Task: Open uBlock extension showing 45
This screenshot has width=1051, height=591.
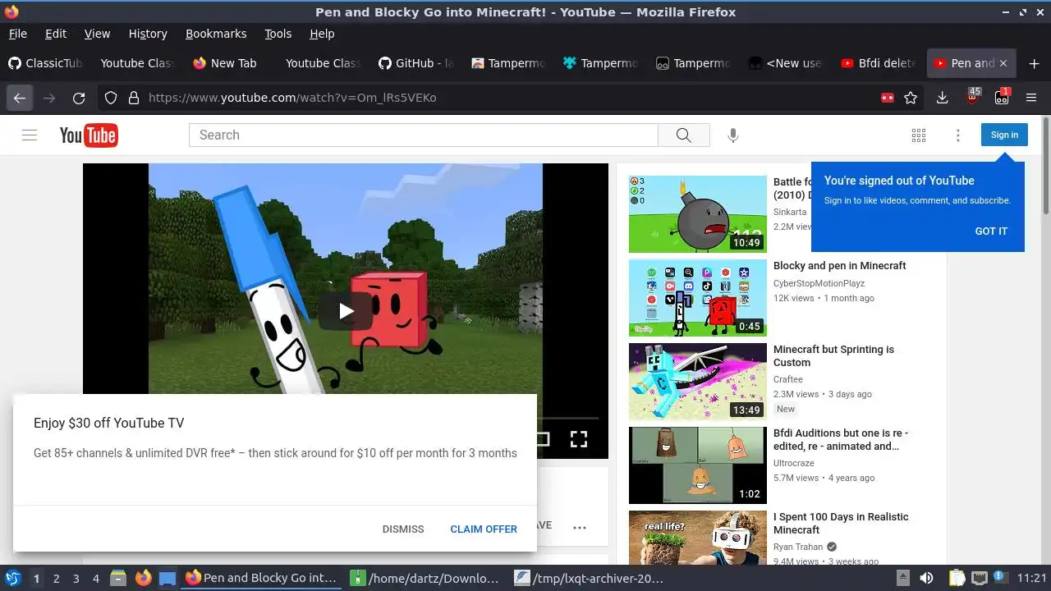Action: click(972, 97)
